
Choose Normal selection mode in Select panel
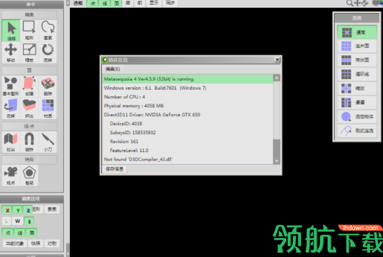pos(357,32)
